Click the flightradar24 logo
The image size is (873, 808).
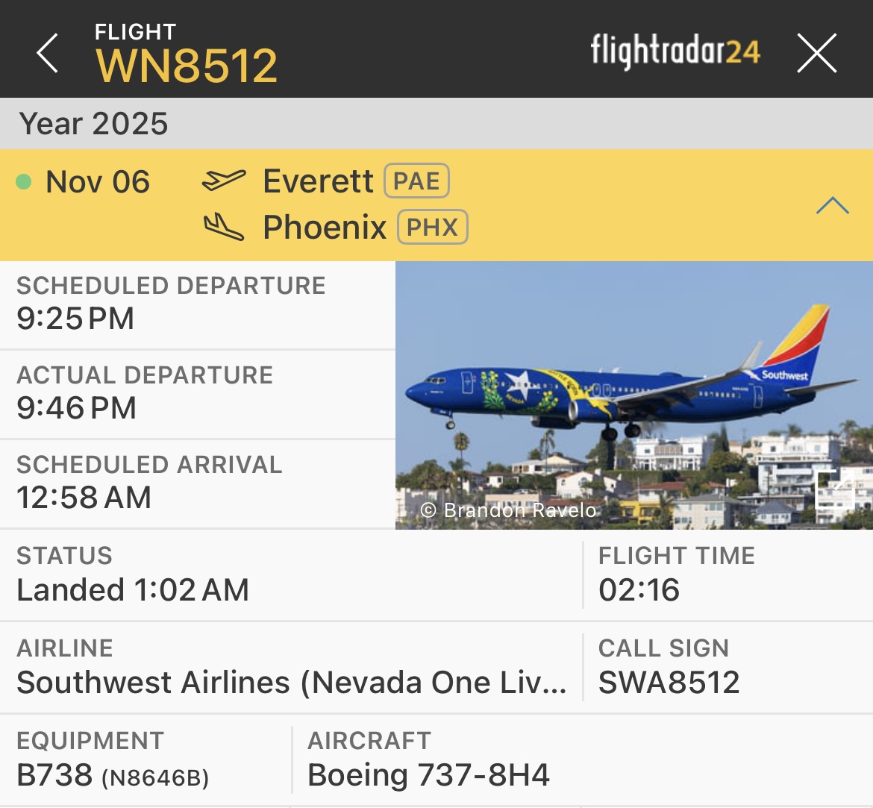tap(675, 51)
